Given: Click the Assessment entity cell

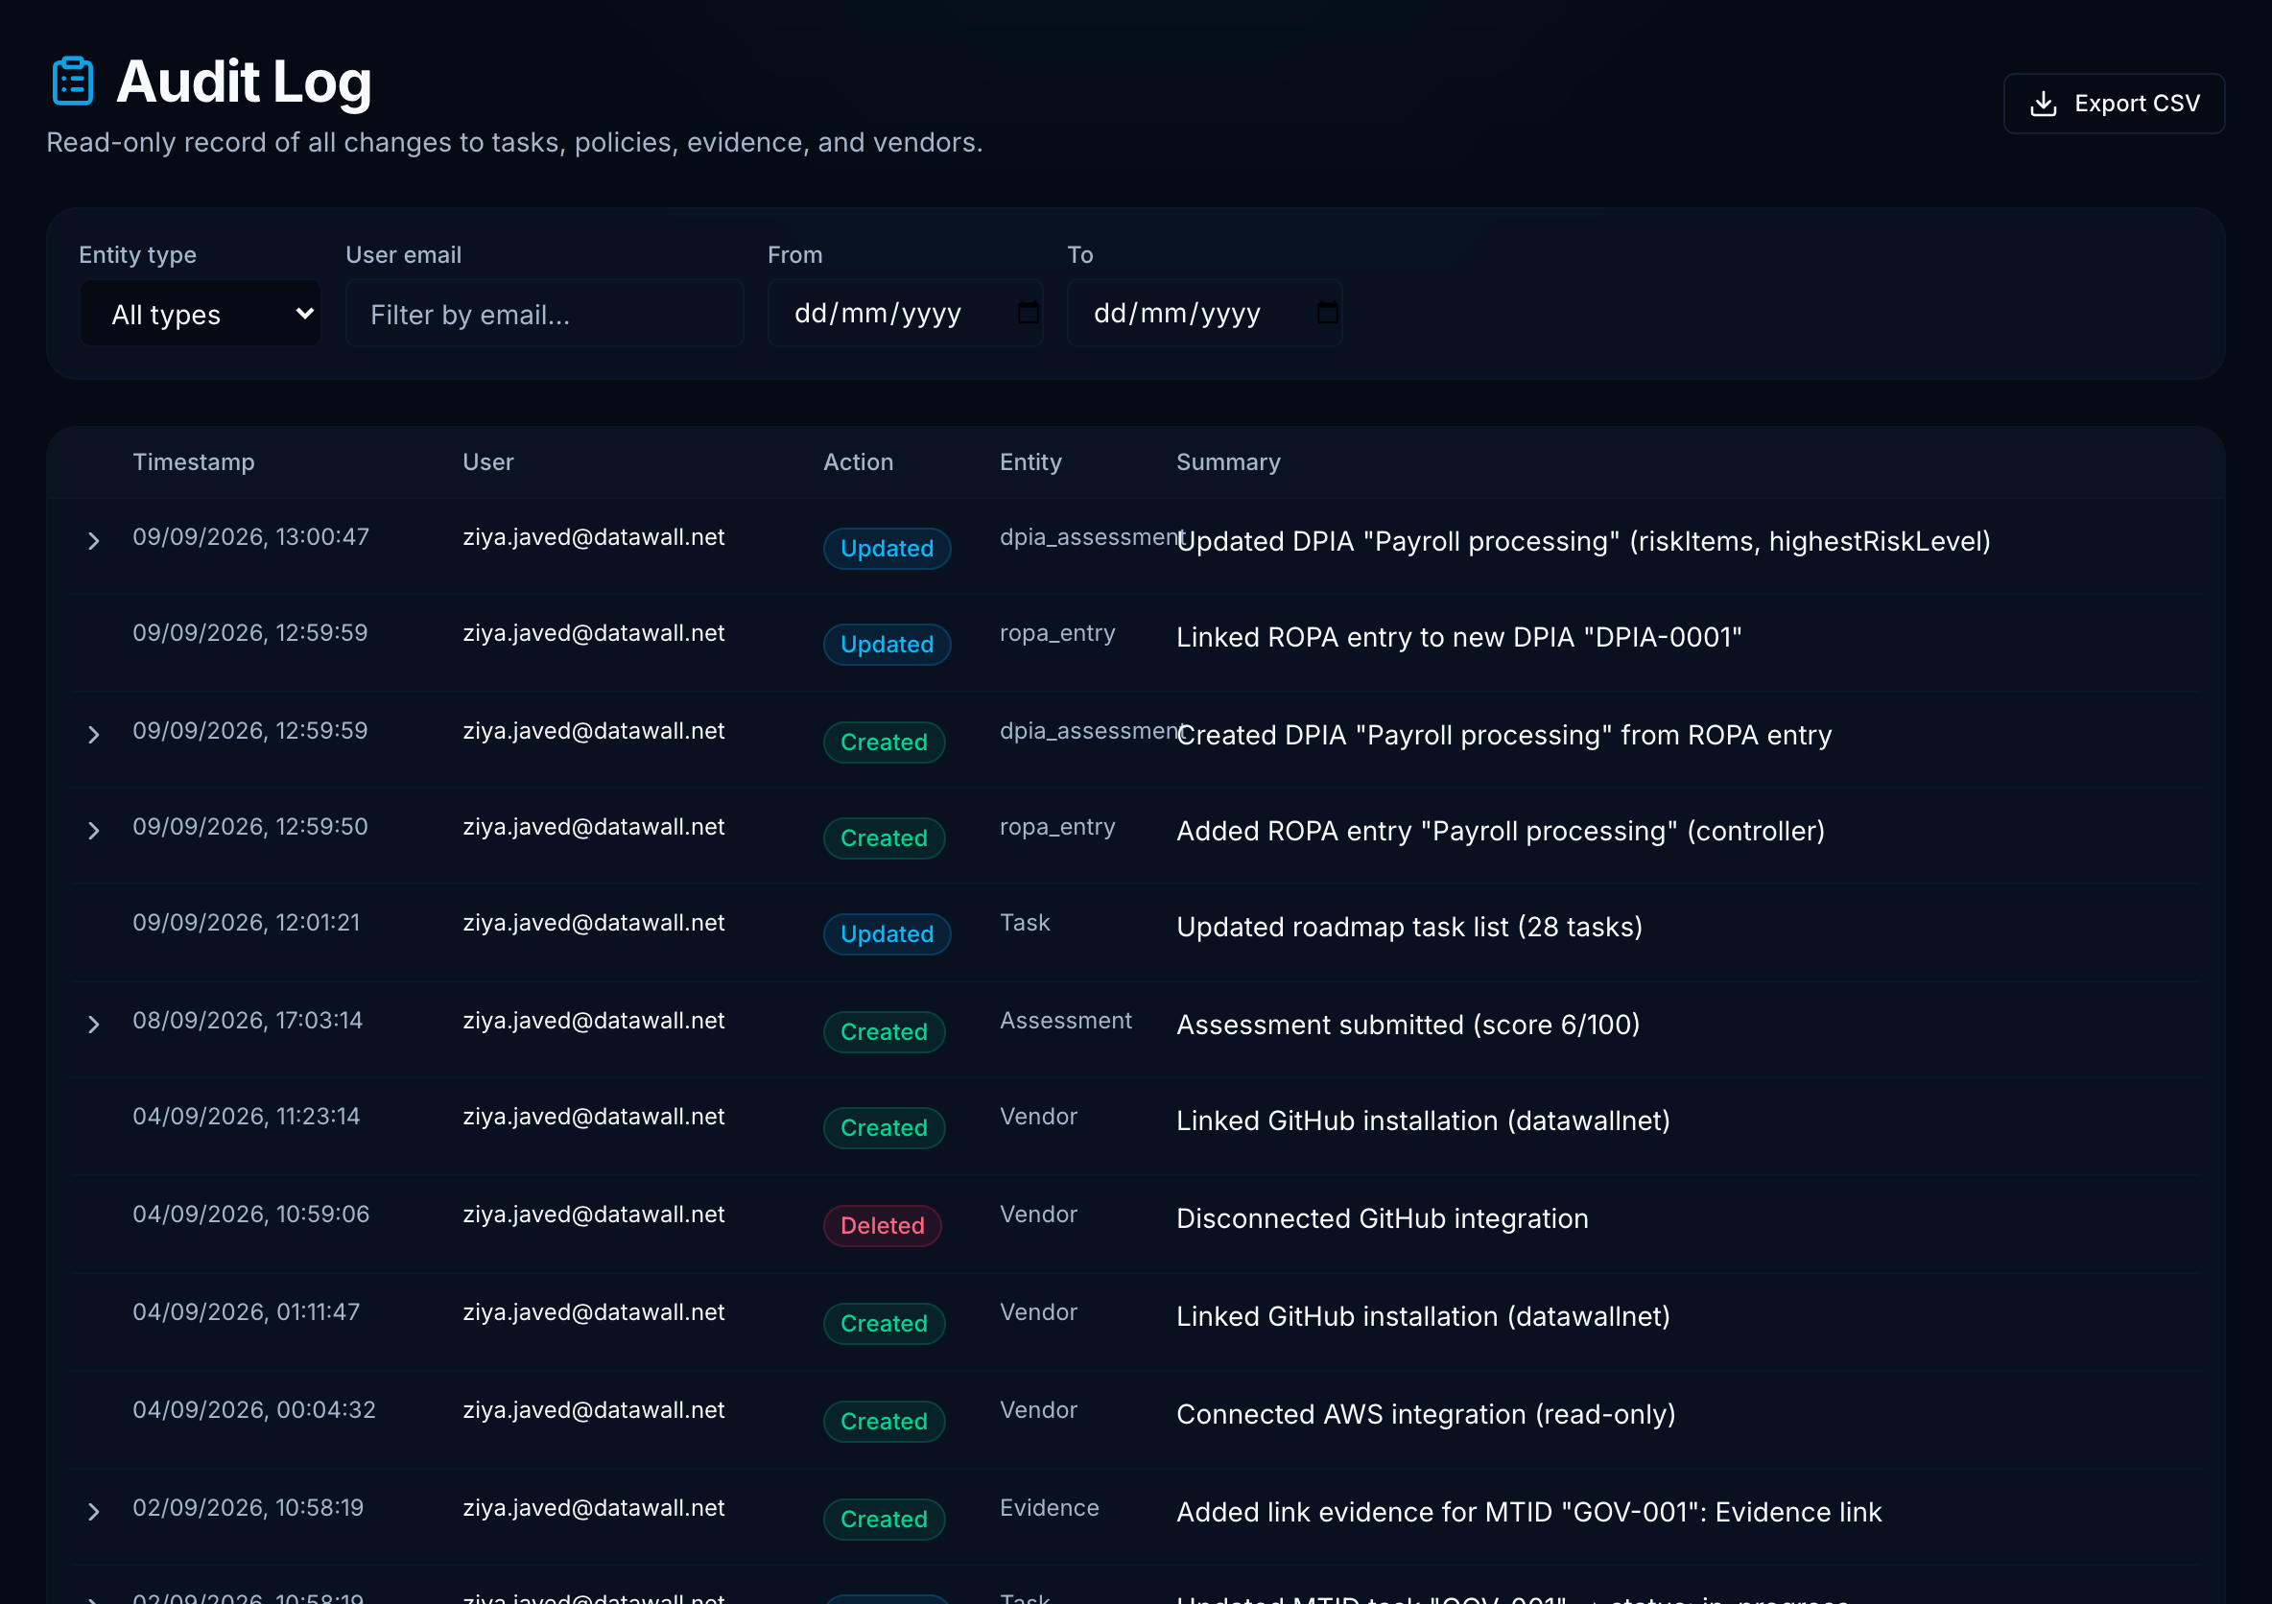Looking at the screenshot, I should 1066,1021.
